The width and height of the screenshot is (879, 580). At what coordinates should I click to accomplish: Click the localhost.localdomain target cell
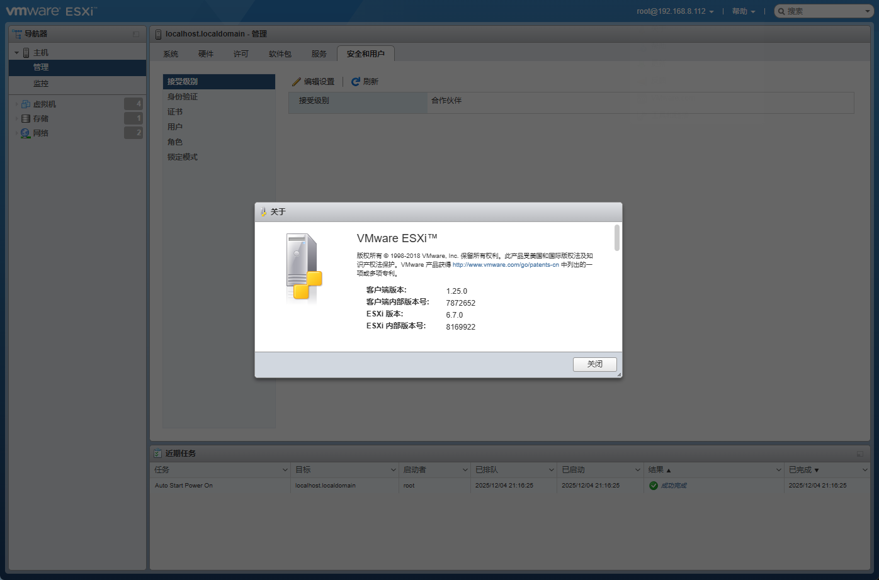pyautogui.click(x=326, y=486)
